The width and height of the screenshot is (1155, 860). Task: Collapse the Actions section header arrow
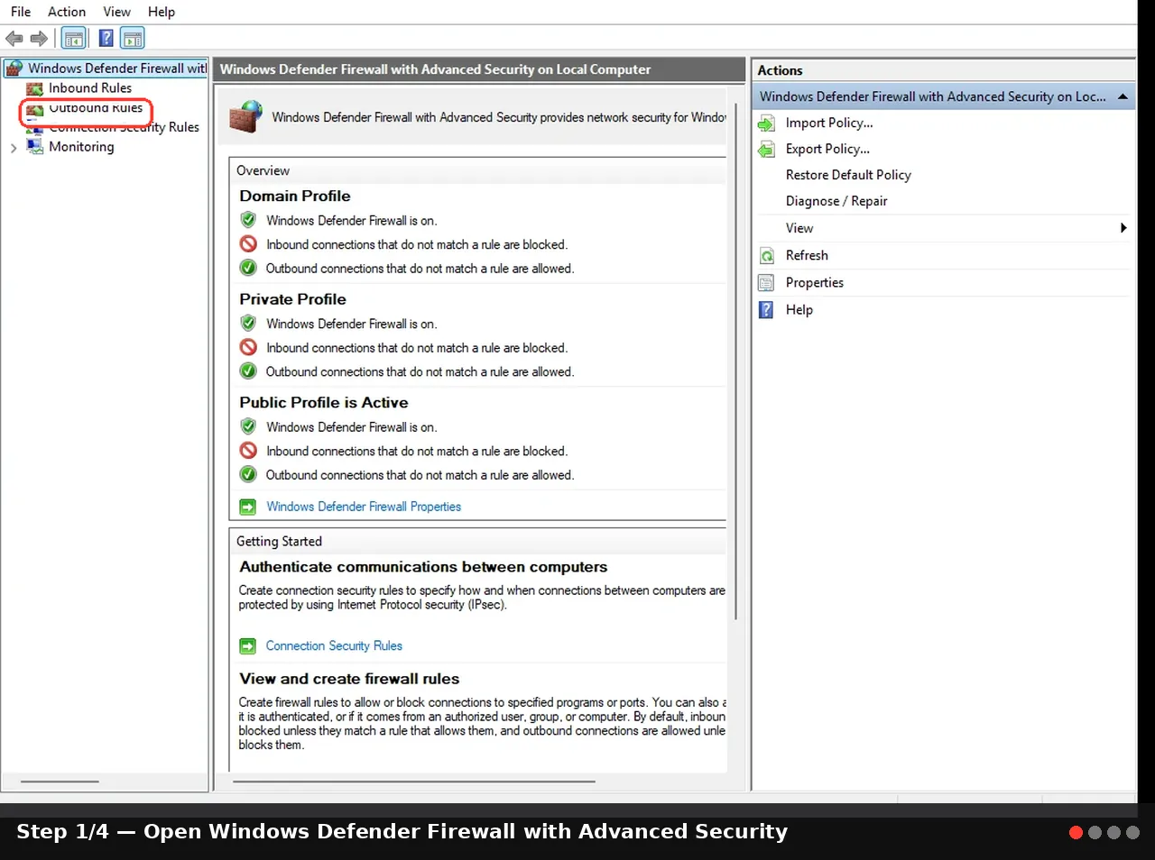(x=1123, y=96)
